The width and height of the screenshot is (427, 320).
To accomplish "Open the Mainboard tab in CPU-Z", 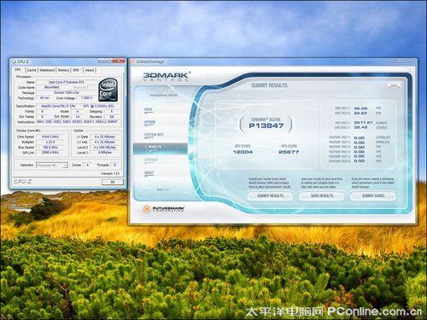I will coord(47,70).
